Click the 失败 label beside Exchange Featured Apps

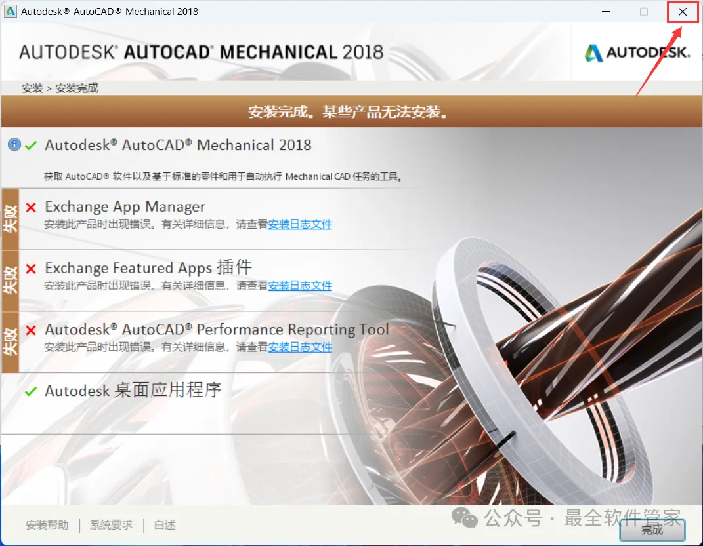(11, 281)
